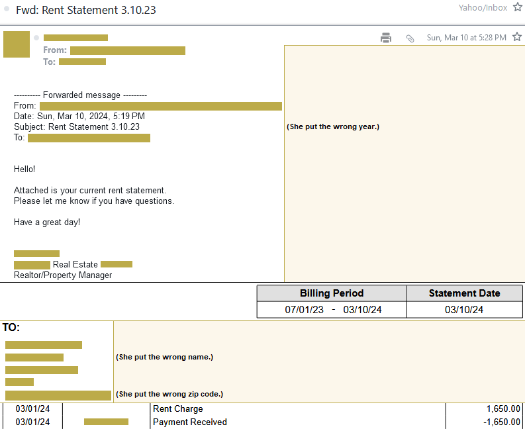
Task: Click the Statement Date column header
Action: [464, 293]
